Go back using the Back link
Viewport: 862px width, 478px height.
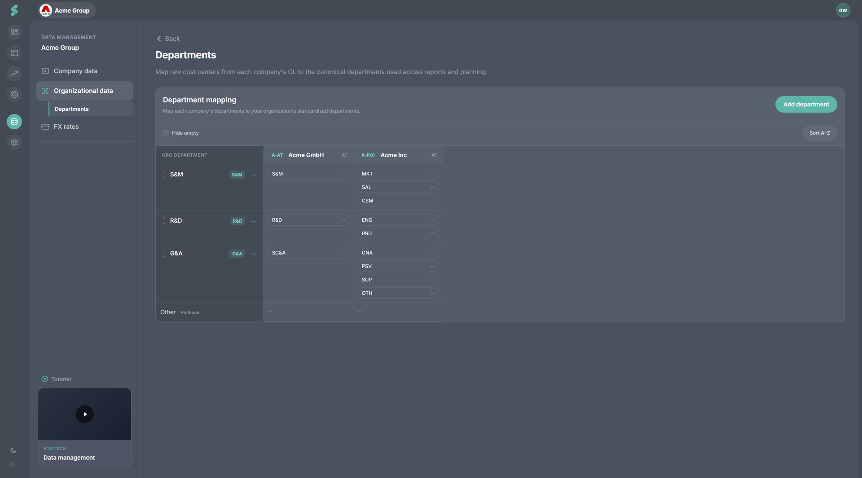click(x=168, y=39)
